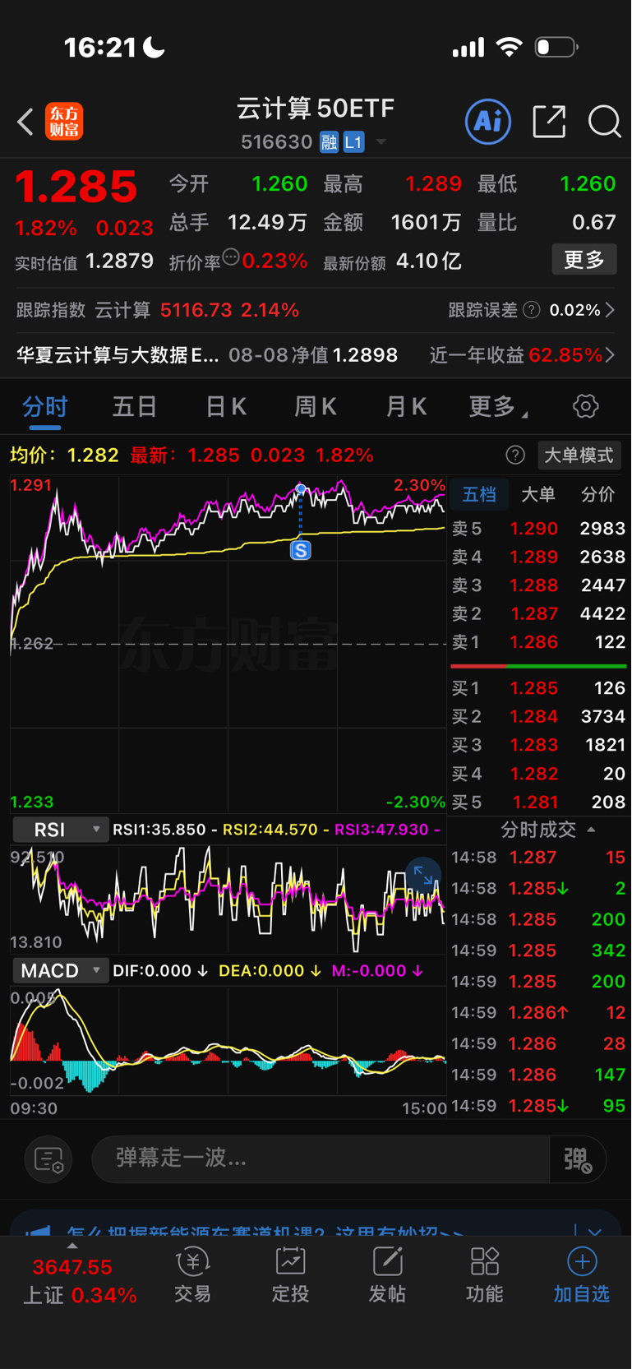This screenshot has width=632, height=1369.
Task: Open the Ai assistant icon
Action: pos(488,122)
